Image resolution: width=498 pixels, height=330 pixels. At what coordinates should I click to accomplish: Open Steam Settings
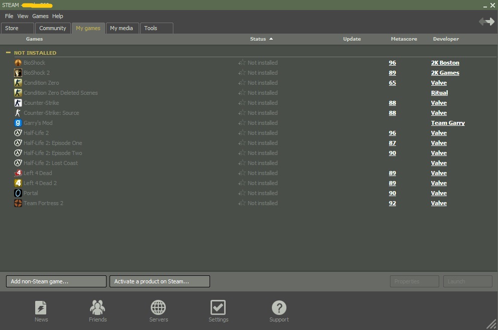(x=218, y=311)
